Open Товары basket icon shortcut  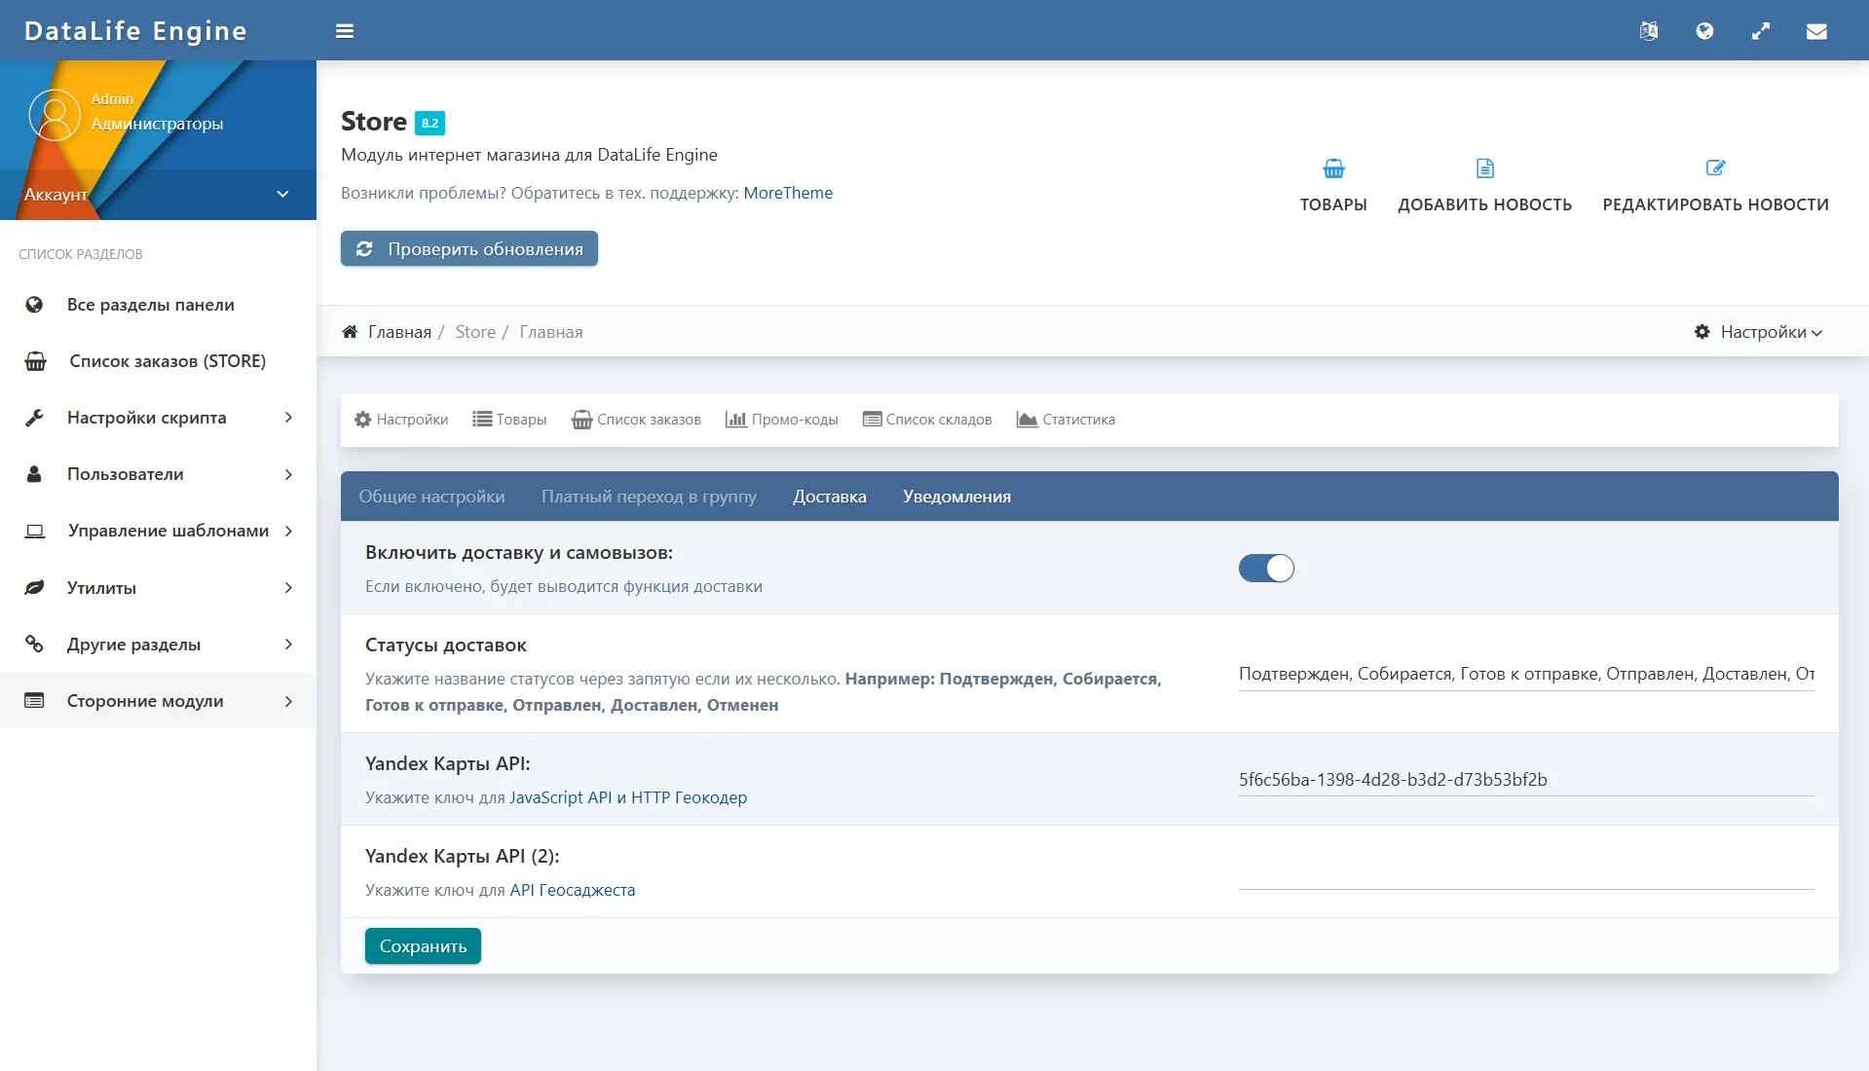point(1333,169)
